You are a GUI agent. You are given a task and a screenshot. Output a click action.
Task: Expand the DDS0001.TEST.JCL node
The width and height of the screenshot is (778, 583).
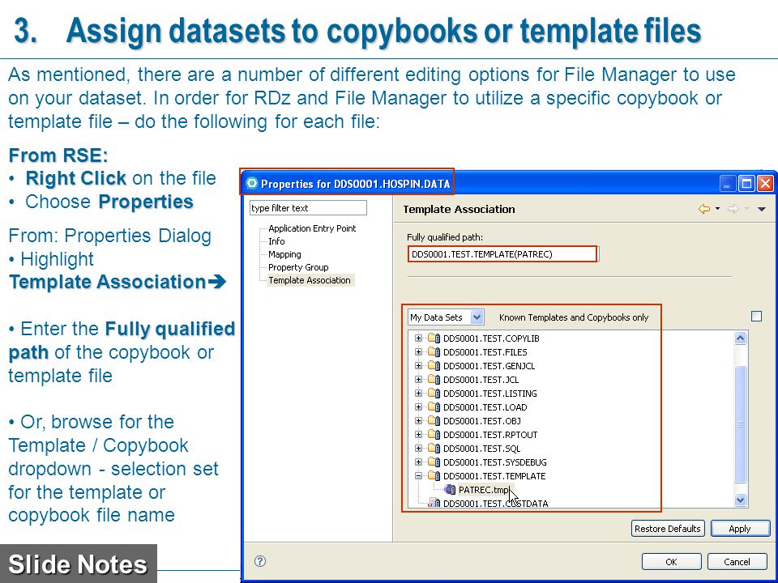pos(418,380)
